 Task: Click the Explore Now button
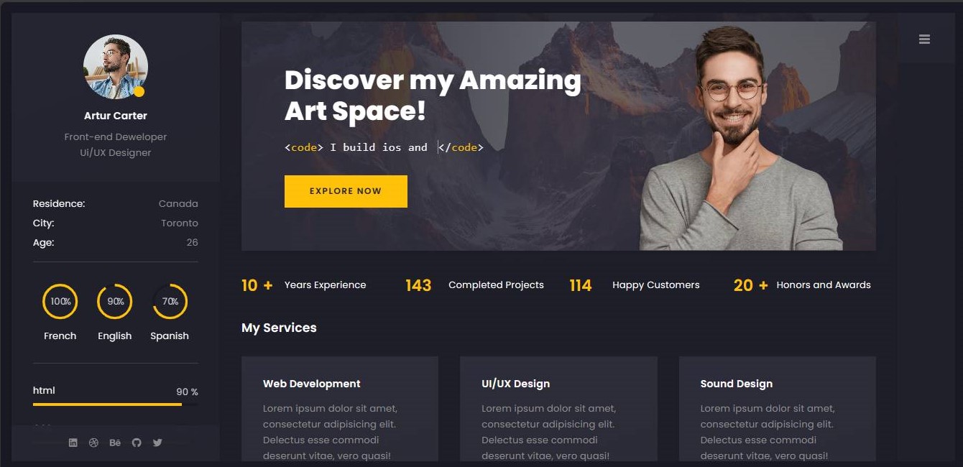click(346, 191)
